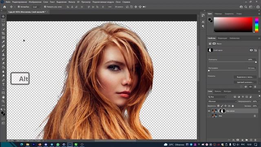
Task: Open the search icon in options bar
Action: pyautogui.click(x=246, y=7)
